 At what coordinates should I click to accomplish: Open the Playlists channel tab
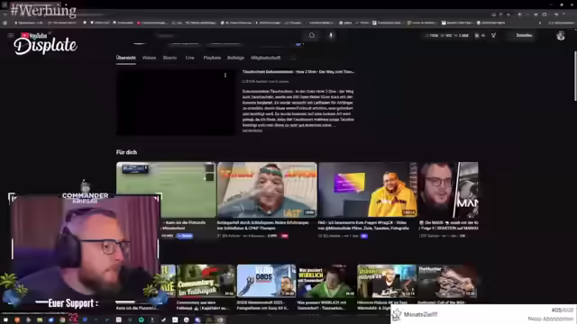[212, 58]
